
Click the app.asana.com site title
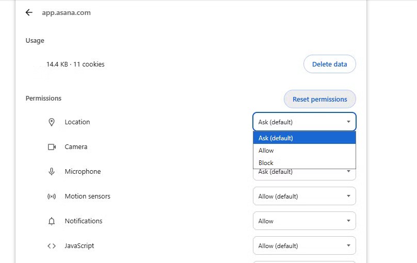click(x=66, y=13)
